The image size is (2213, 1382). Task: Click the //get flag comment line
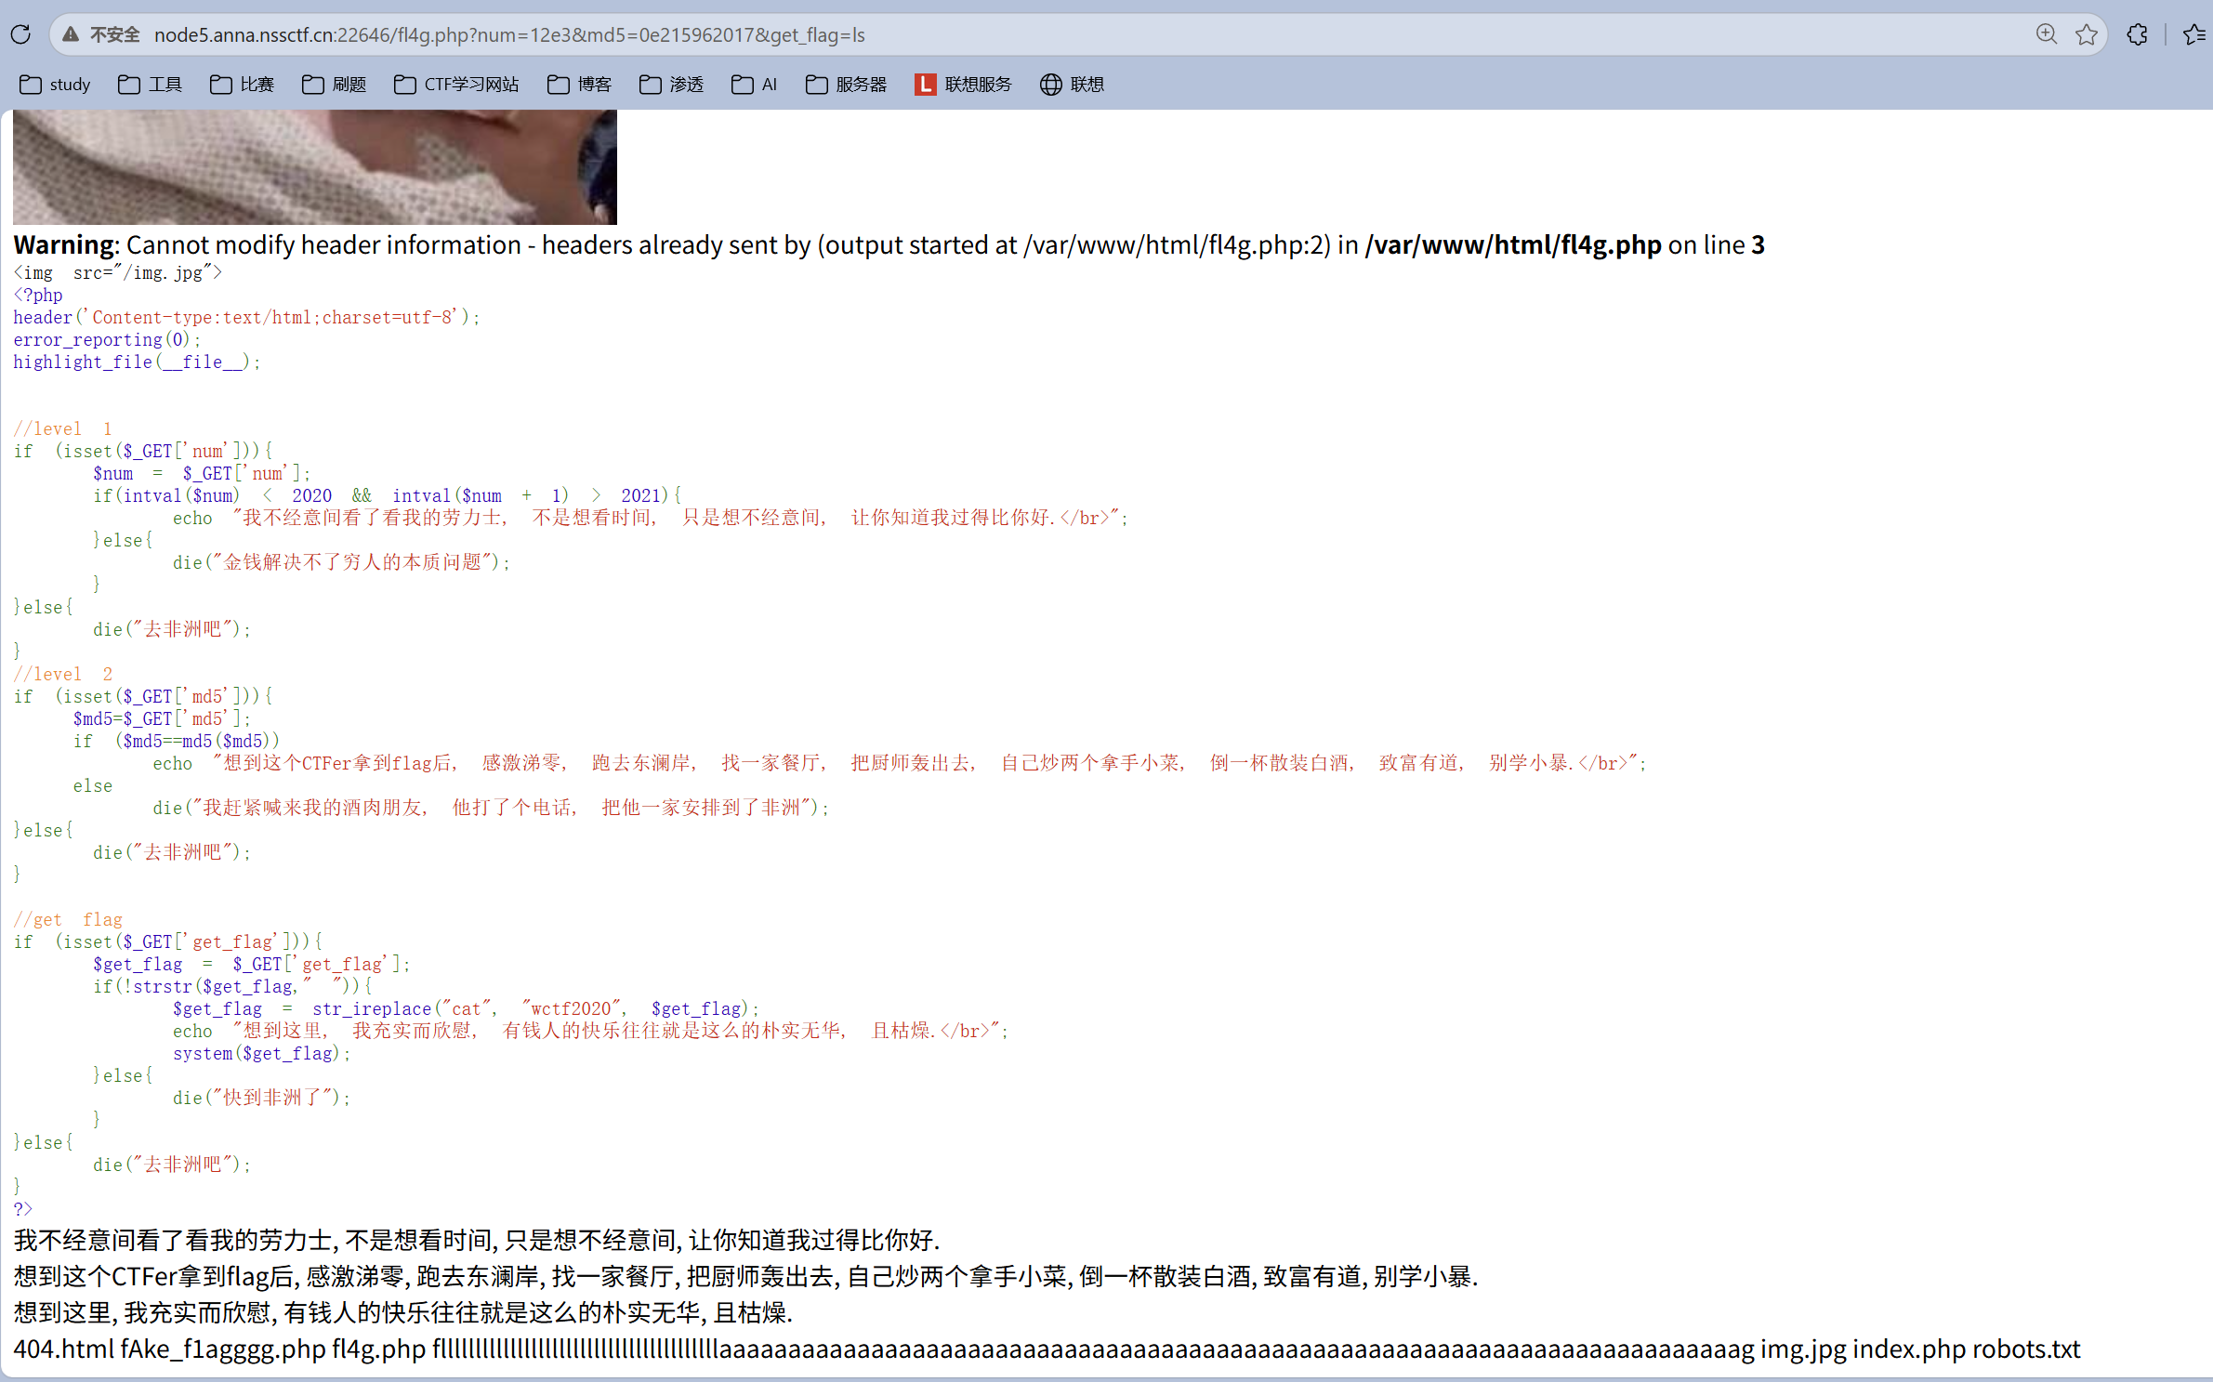pos(68,919)
